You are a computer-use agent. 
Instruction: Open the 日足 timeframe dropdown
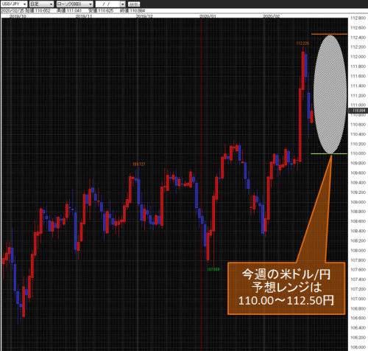point(41,4)
